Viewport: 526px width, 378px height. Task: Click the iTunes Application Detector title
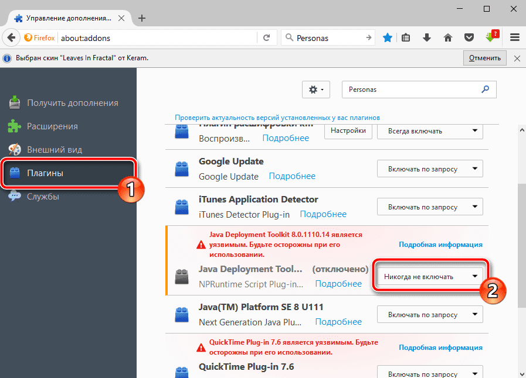click(x=258, y=200)
